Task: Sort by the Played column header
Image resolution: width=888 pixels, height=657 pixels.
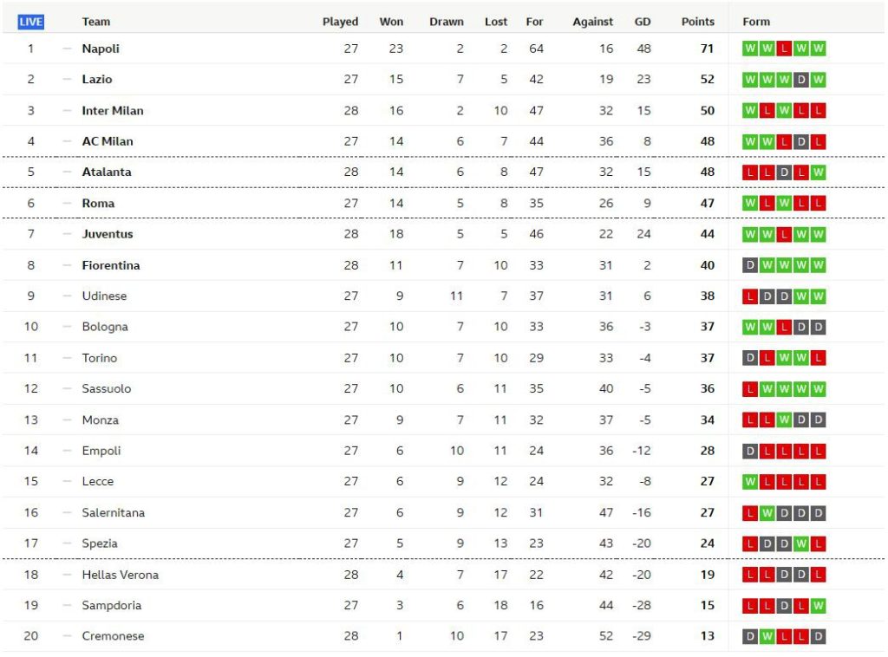Action: (340, 21)
